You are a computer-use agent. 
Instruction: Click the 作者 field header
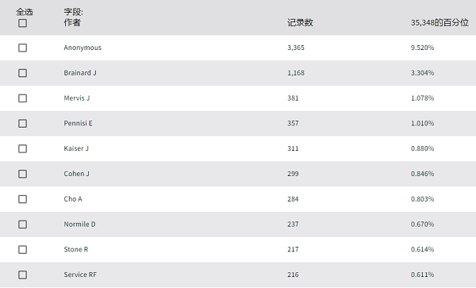pyautogui.click(x=72, y=22)
